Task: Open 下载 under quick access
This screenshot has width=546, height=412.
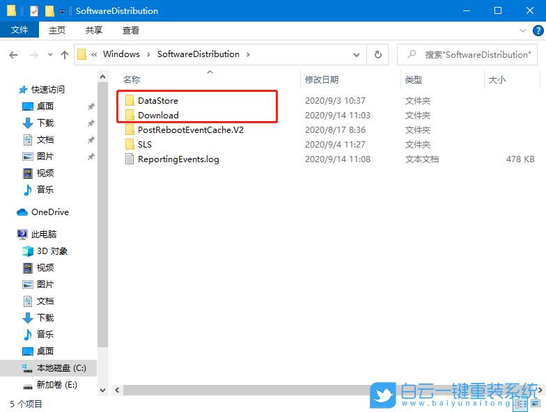Action: tap(45, 122)
